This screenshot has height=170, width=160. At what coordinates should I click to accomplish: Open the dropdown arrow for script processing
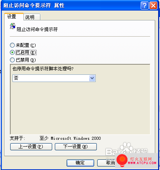92,78
